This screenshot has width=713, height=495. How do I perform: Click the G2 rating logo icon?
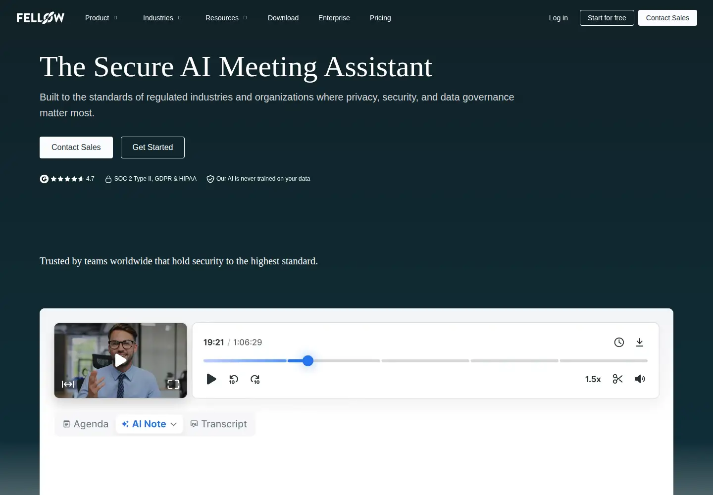[44, 179]
